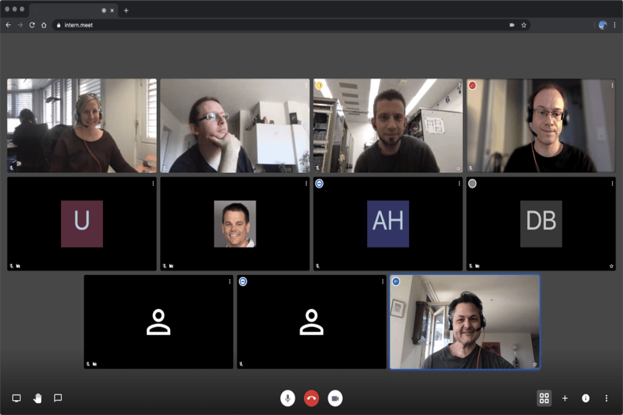
Task: Click the muted mic icon on U tile
Action: click(x=11, y=266)
